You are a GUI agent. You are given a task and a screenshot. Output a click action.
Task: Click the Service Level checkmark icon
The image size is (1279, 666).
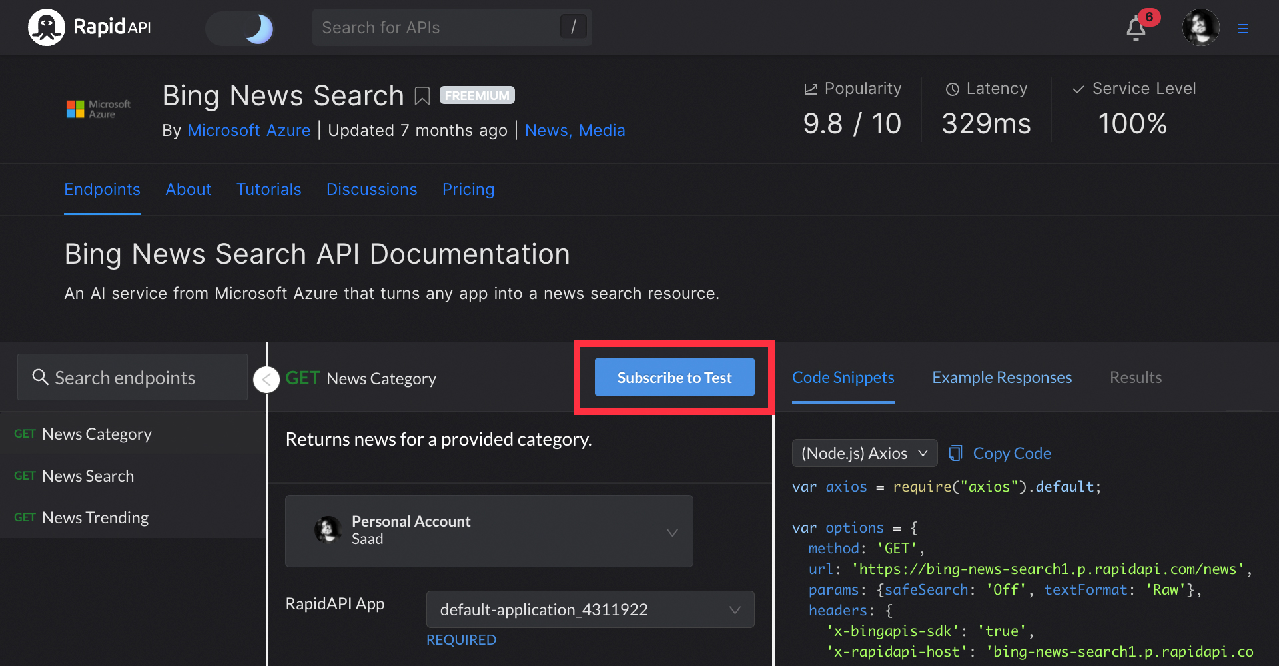tap(1078, 89)
